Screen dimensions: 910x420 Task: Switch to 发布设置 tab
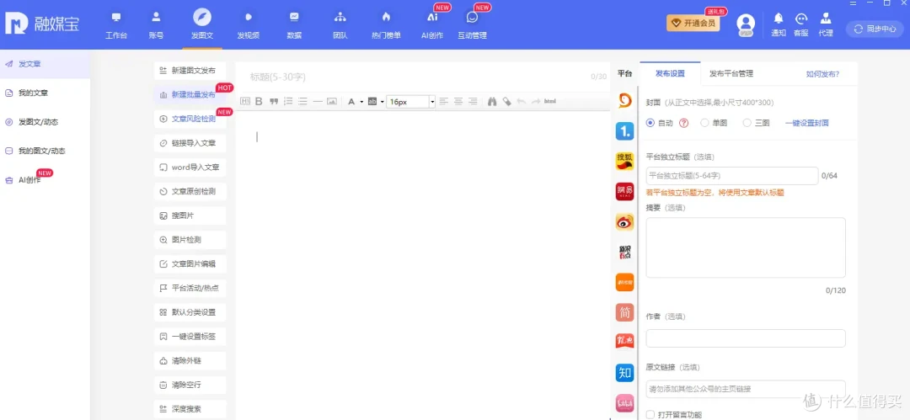pos(670,74)
